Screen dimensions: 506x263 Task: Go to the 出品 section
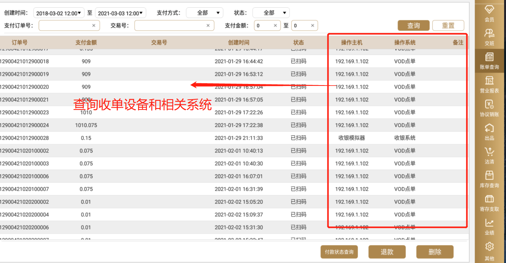[x=489, y=132]
